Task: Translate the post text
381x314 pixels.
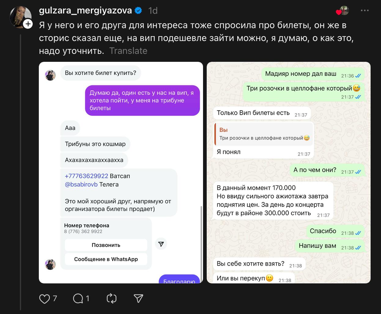Action: (x=128, y=51)
